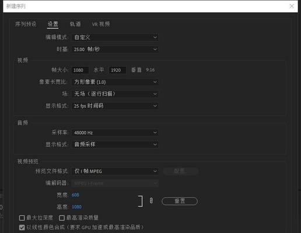Expand the 时基 dropdown showing 25.00 帧/秒
This screenshot has height=233, width=301.
[115, 49]
